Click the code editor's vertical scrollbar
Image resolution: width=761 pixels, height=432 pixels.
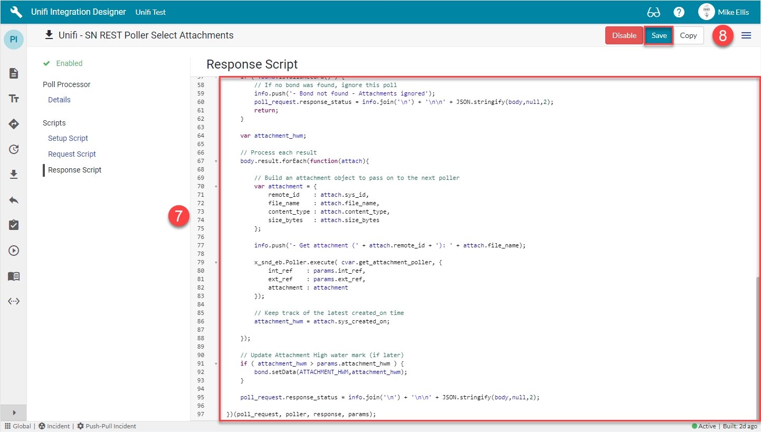pyautogui.click(x=757, y=343)
